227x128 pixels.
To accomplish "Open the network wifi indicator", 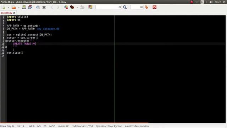I will tap(197, 2).
